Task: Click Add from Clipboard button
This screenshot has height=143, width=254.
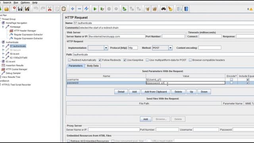Action: [156, 92]
